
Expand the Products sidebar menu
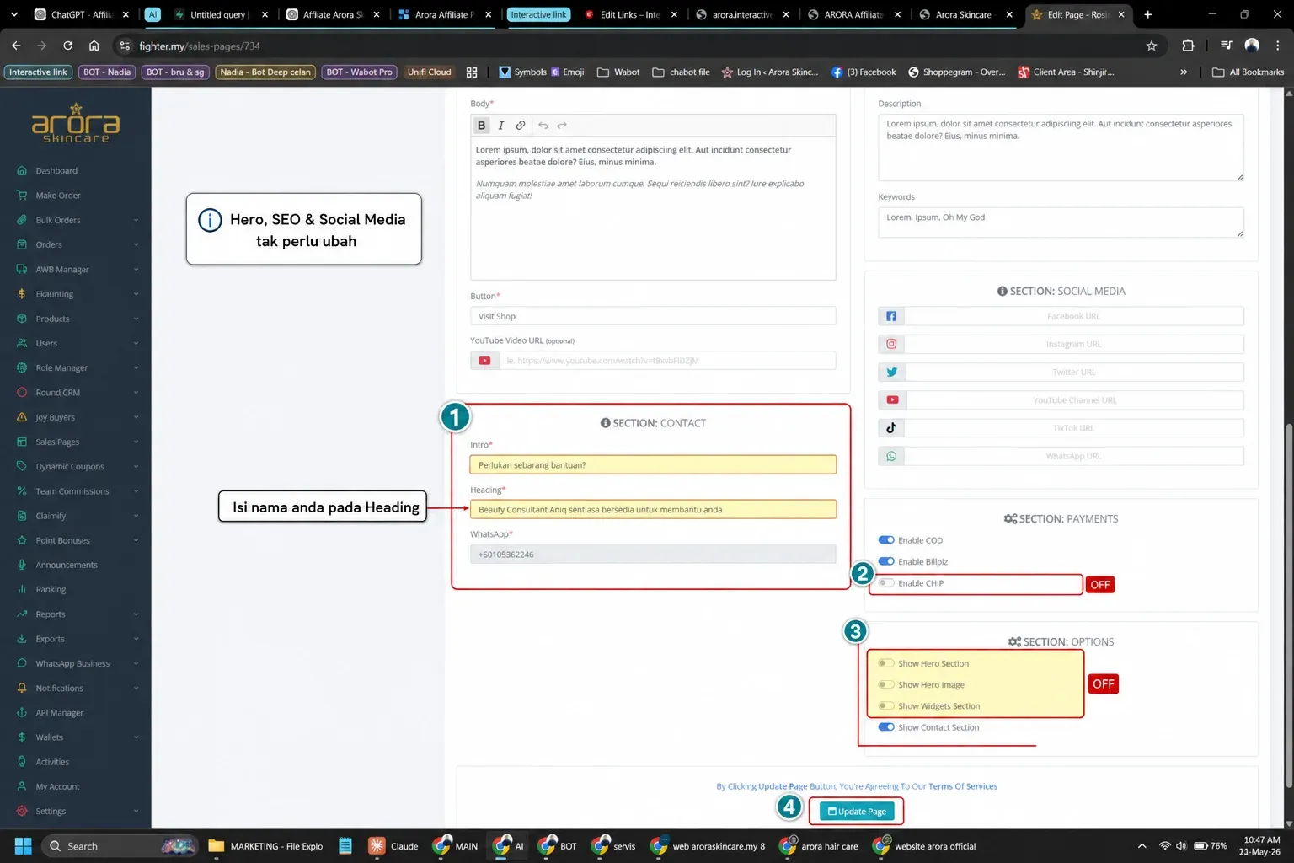pyautogui.click(x=76, y=319)
